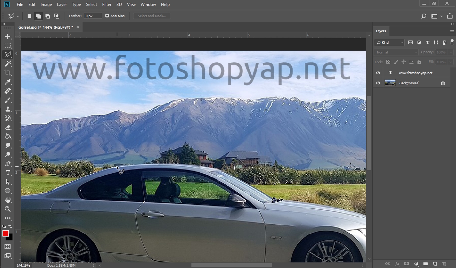Select the Brush tool
This screenshot has width=456, height=268.
click(x=8, y=100)
